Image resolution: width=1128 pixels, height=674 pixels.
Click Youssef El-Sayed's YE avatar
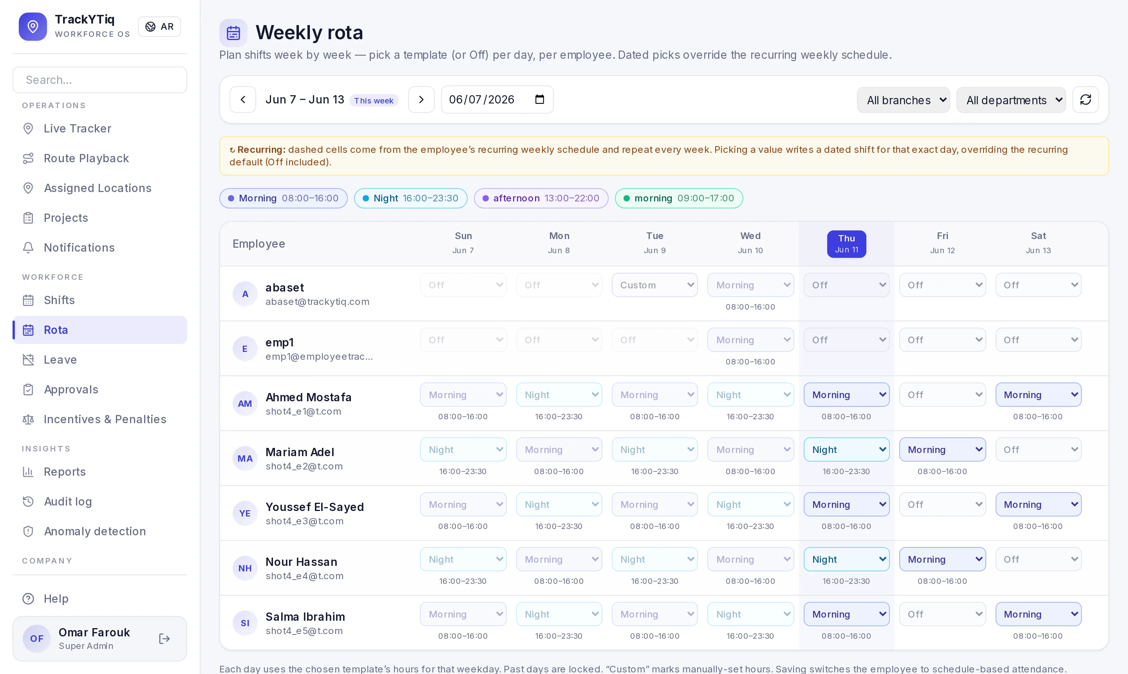click(x=245, y=513)
